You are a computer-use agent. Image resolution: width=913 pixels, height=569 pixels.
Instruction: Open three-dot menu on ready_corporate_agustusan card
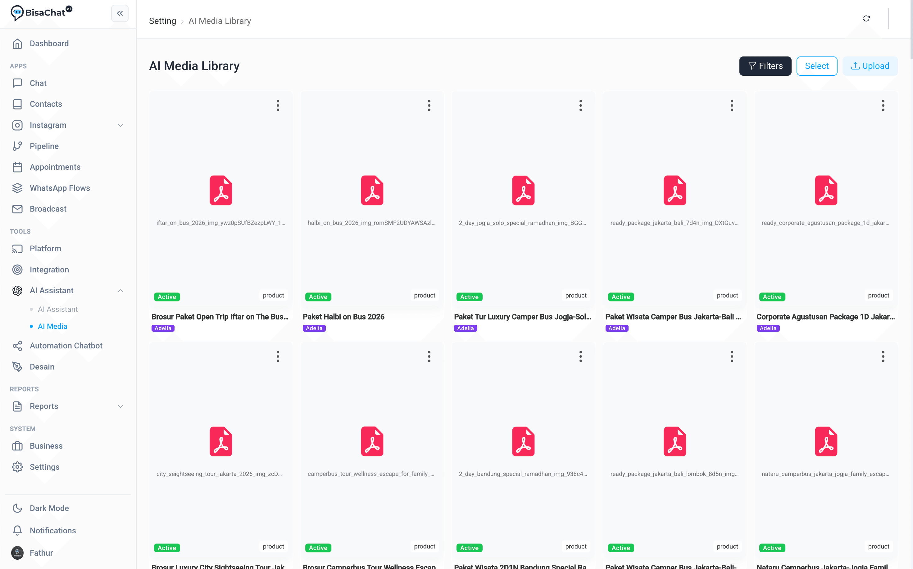point(883,105)
